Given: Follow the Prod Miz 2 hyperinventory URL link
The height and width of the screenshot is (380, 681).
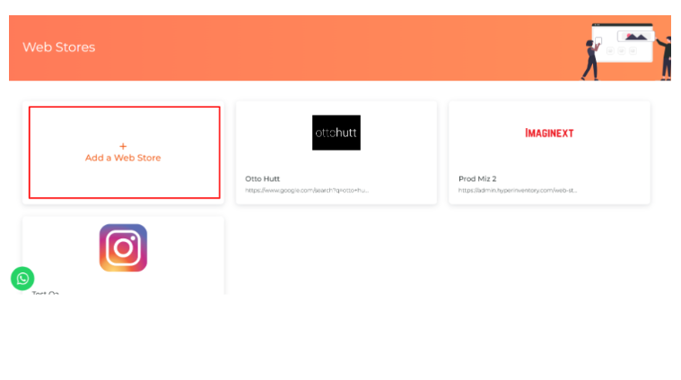Looking at the screenshot, I should (518, 190).
